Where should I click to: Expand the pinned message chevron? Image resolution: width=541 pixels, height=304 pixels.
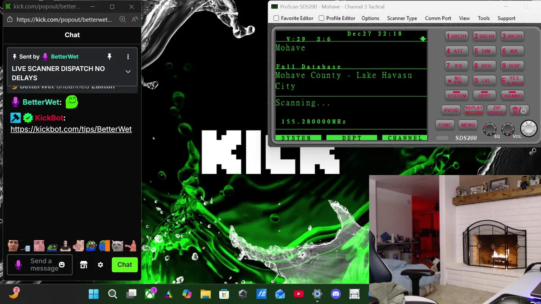(x=128, y=72)
